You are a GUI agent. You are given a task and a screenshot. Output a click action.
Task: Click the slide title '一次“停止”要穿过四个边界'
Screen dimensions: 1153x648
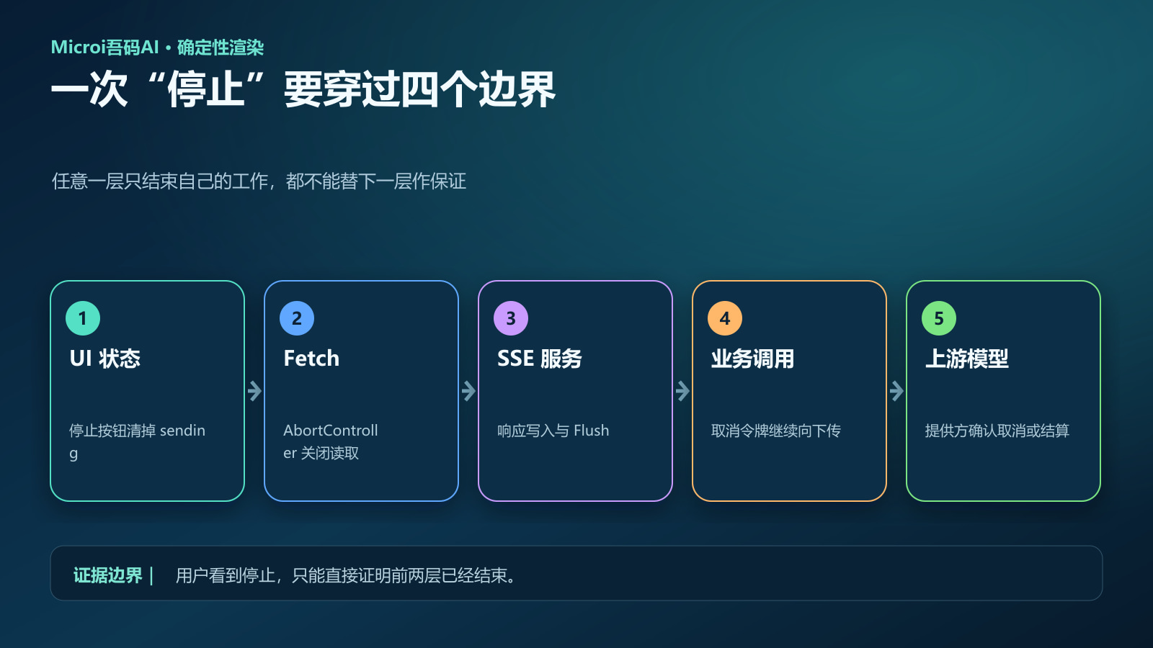303,89
